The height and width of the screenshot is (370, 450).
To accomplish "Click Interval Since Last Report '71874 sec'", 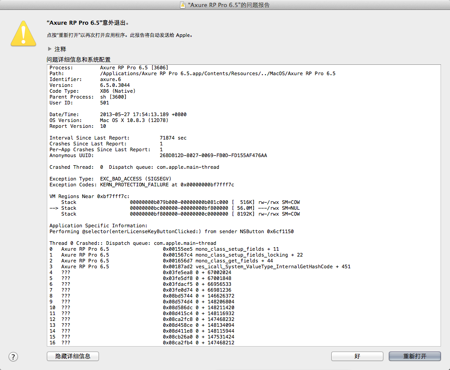I will [x=173, y=138].
